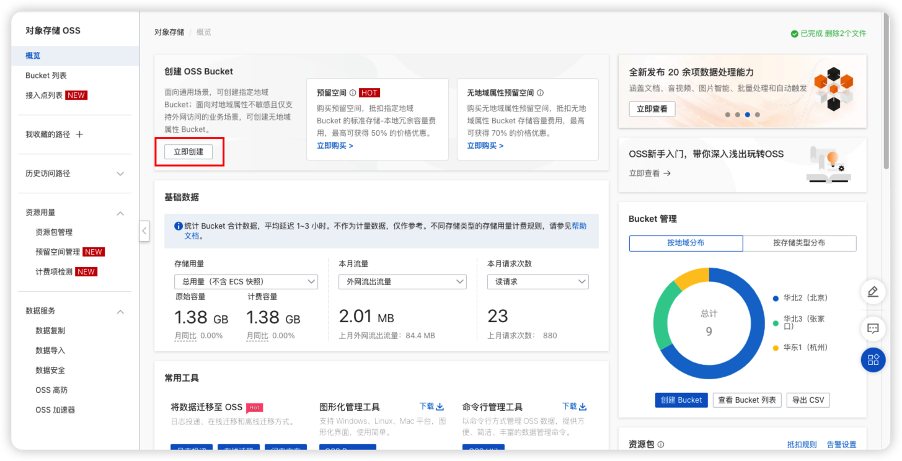This screenshot has width=902, height=461.
Task: Click 立即购买 under 预留空间
Action: click(335, 146)
